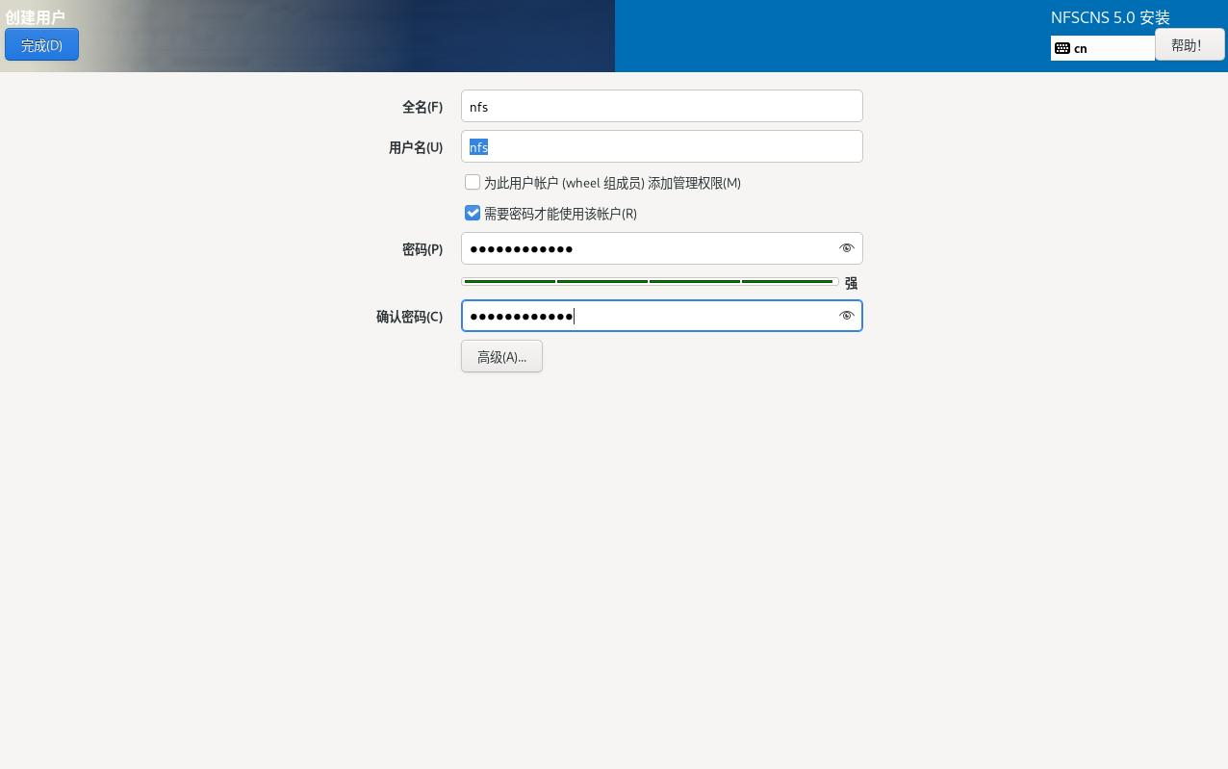Click the NFSCNS 5.0 安装 title text
Viewport: 1228px width, 769px height.
[x=1111, y=16]
